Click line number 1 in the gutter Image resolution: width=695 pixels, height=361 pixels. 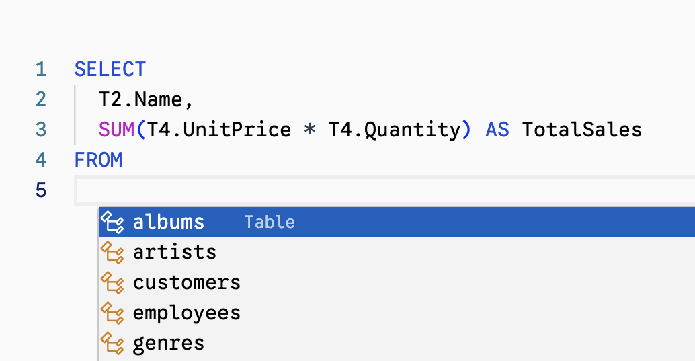tap(41, 69)
